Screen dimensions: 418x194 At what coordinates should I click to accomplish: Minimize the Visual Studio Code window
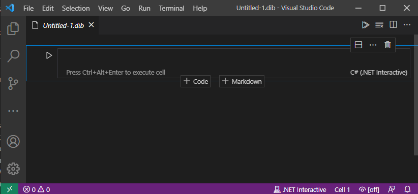click(x=359, y=8)
